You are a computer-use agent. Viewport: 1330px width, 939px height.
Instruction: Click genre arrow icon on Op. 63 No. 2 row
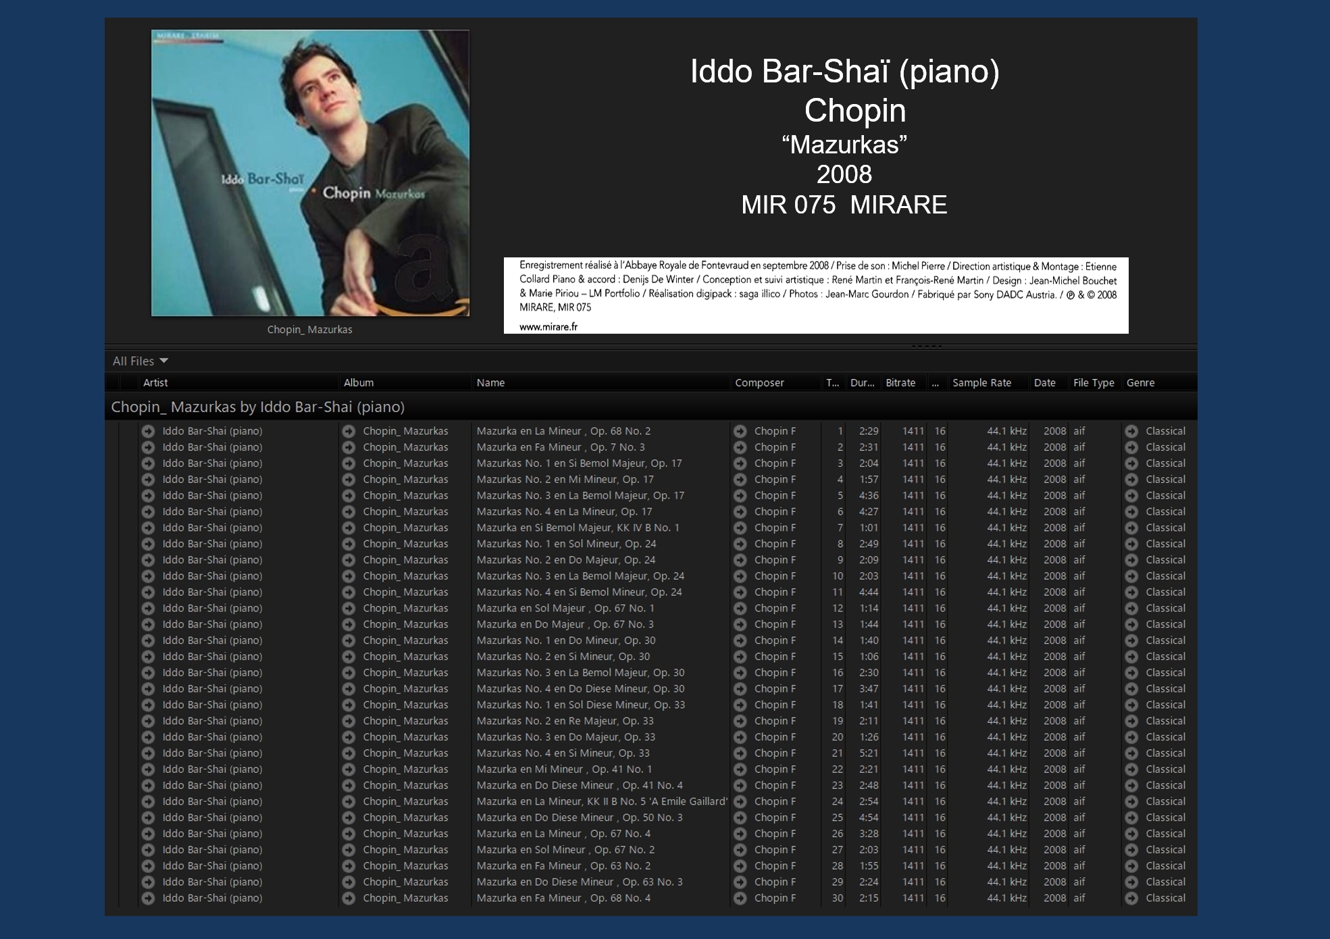1131,866
